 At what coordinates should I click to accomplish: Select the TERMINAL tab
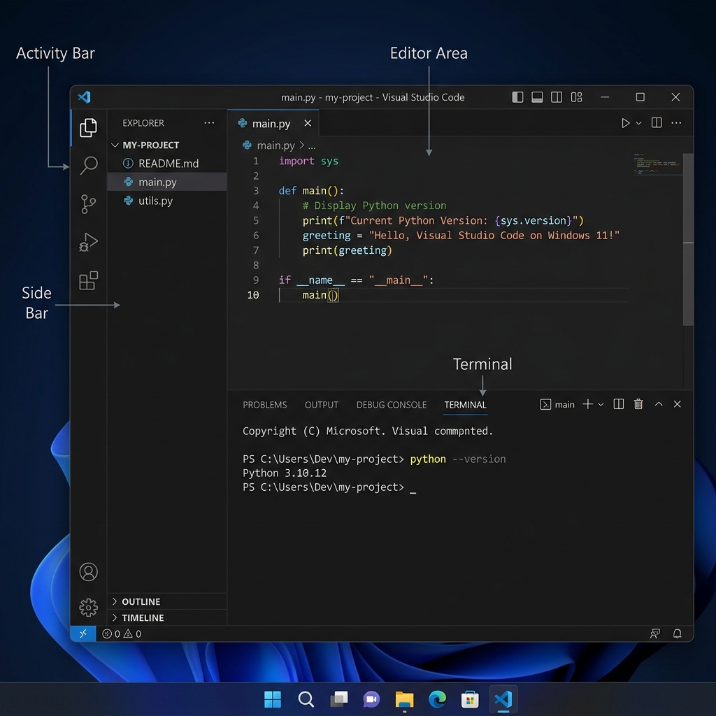click(x=465, y=405)
